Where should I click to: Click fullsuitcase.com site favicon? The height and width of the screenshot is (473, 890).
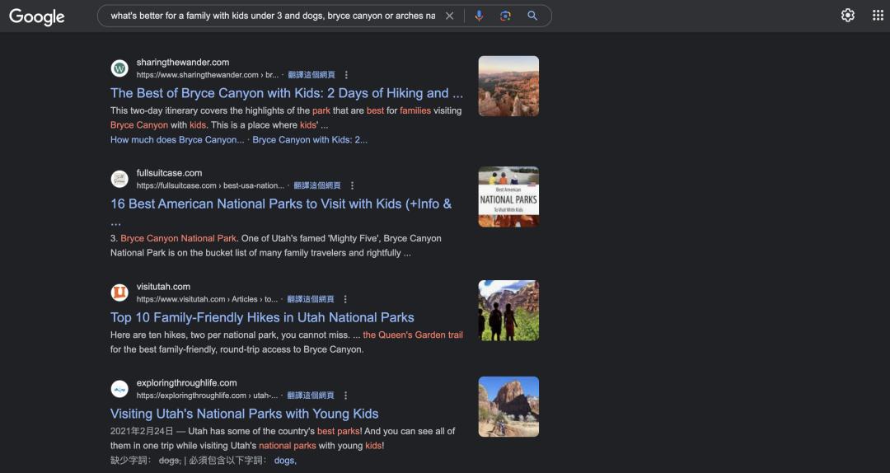pyautogui.click(x=119, y=180)
